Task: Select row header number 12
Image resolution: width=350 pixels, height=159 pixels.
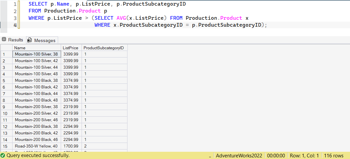Action: pyautogui.click(x=7, y=126)
